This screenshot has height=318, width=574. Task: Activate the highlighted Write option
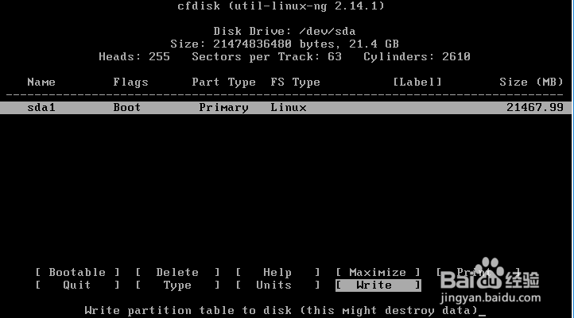[378, 285]
